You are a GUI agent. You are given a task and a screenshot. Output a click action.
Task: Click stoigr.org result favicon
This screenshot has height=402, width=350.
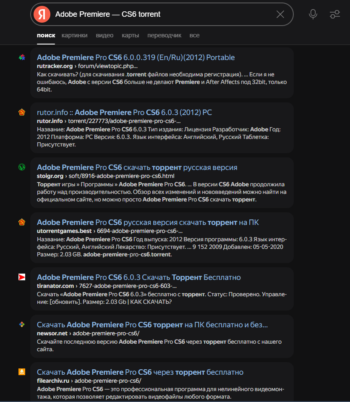(22, 167)
